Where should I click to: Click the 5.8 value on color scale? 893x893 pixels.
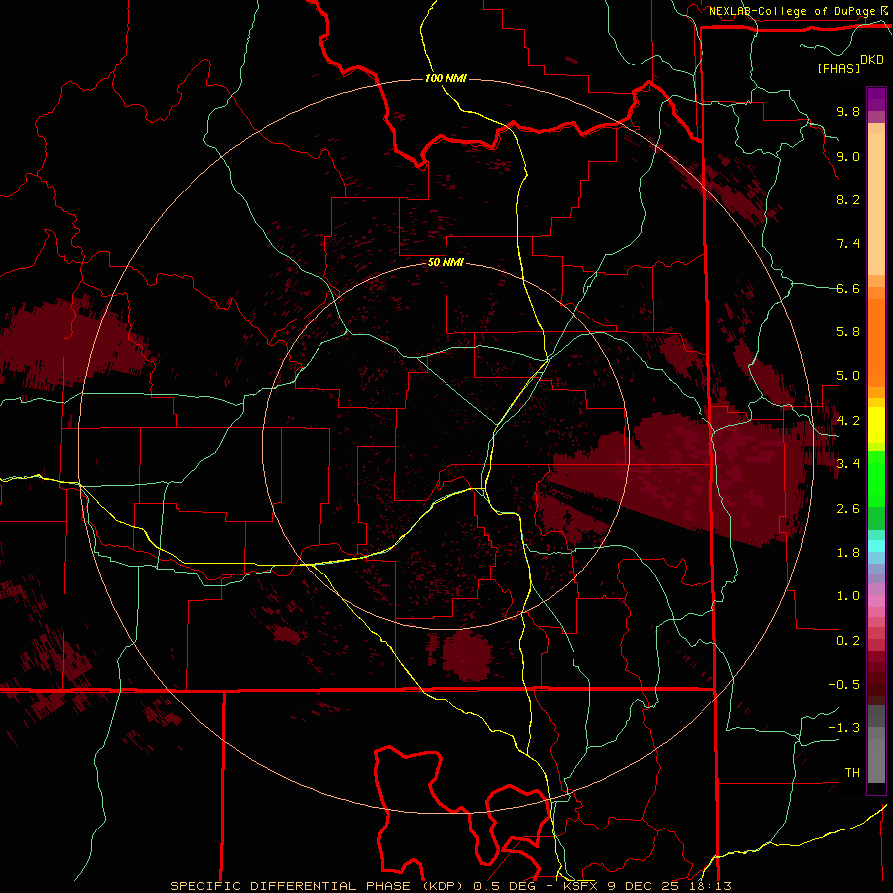(848, 332)
